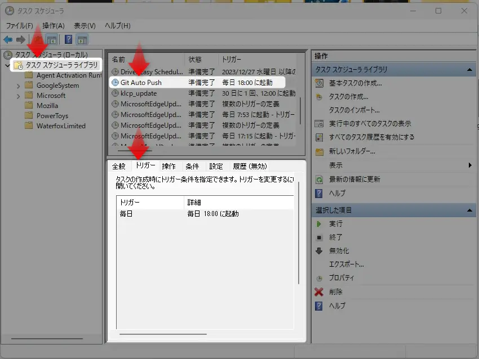
Task: Refresh using 最新の情報に更新 action
Action: pos(354,179)
